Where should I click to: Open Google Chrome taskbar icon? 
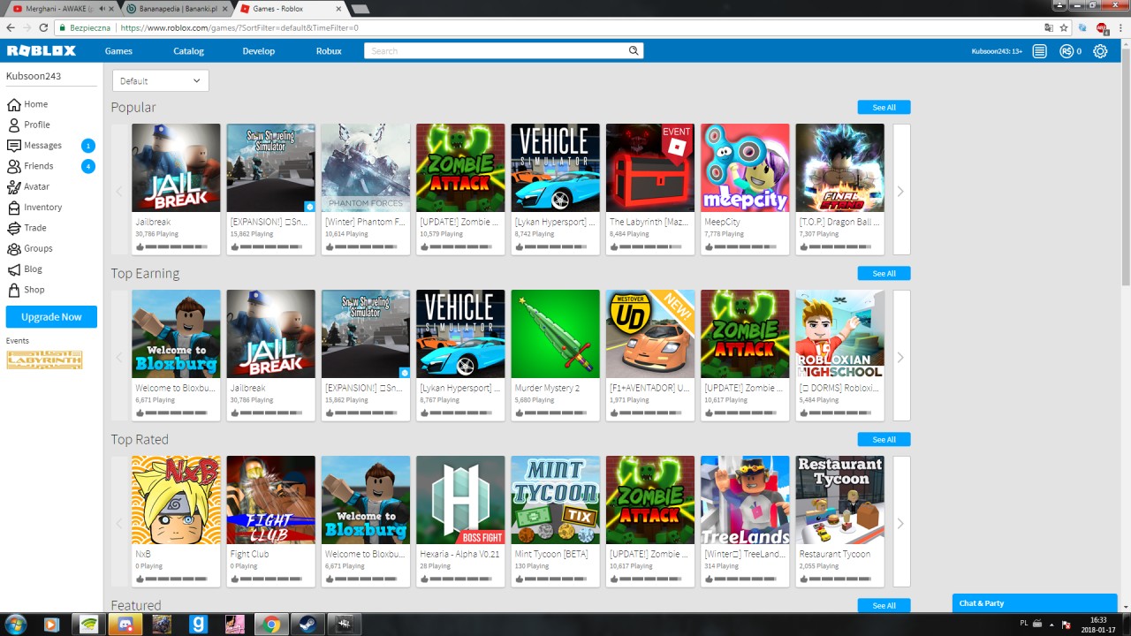pos(270,625)
